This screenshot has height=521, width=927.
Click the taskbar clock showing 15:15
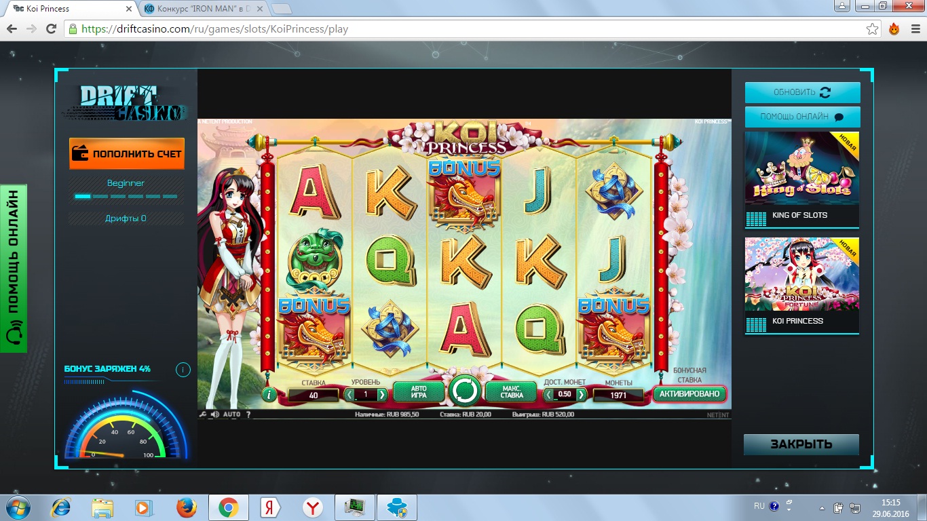[890, 508]
